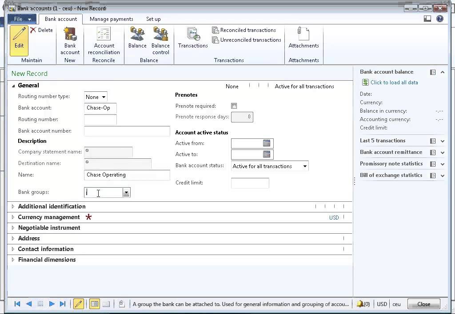
Task: Expand the Address section
Action: [x=13, y=239]
